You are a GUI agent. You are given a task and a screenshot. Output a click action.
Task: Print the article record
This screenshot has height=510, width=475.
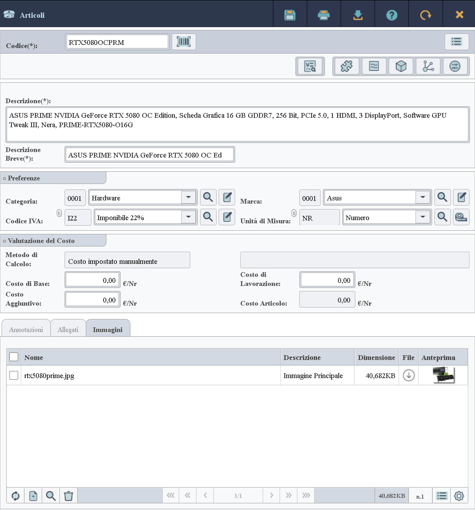[x=324, y=15]
